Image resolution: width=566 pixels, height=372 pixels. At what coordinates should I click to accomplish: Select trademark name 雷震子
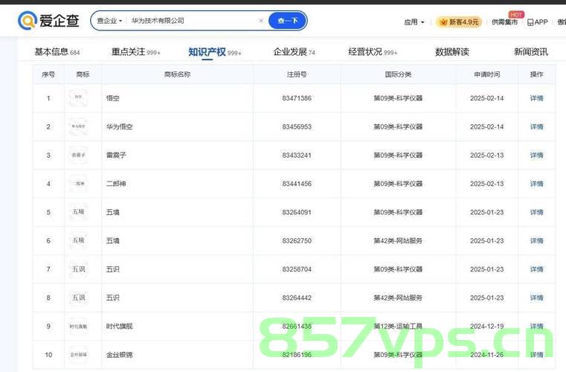pos(116,155)
